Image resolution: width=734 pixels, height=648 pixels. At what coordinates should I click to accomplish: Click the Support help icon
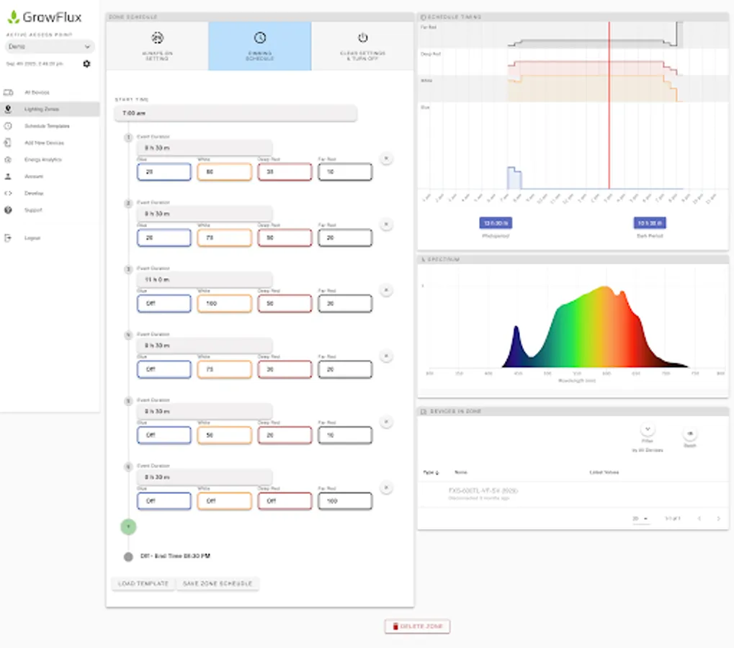[x=8, y=210]
